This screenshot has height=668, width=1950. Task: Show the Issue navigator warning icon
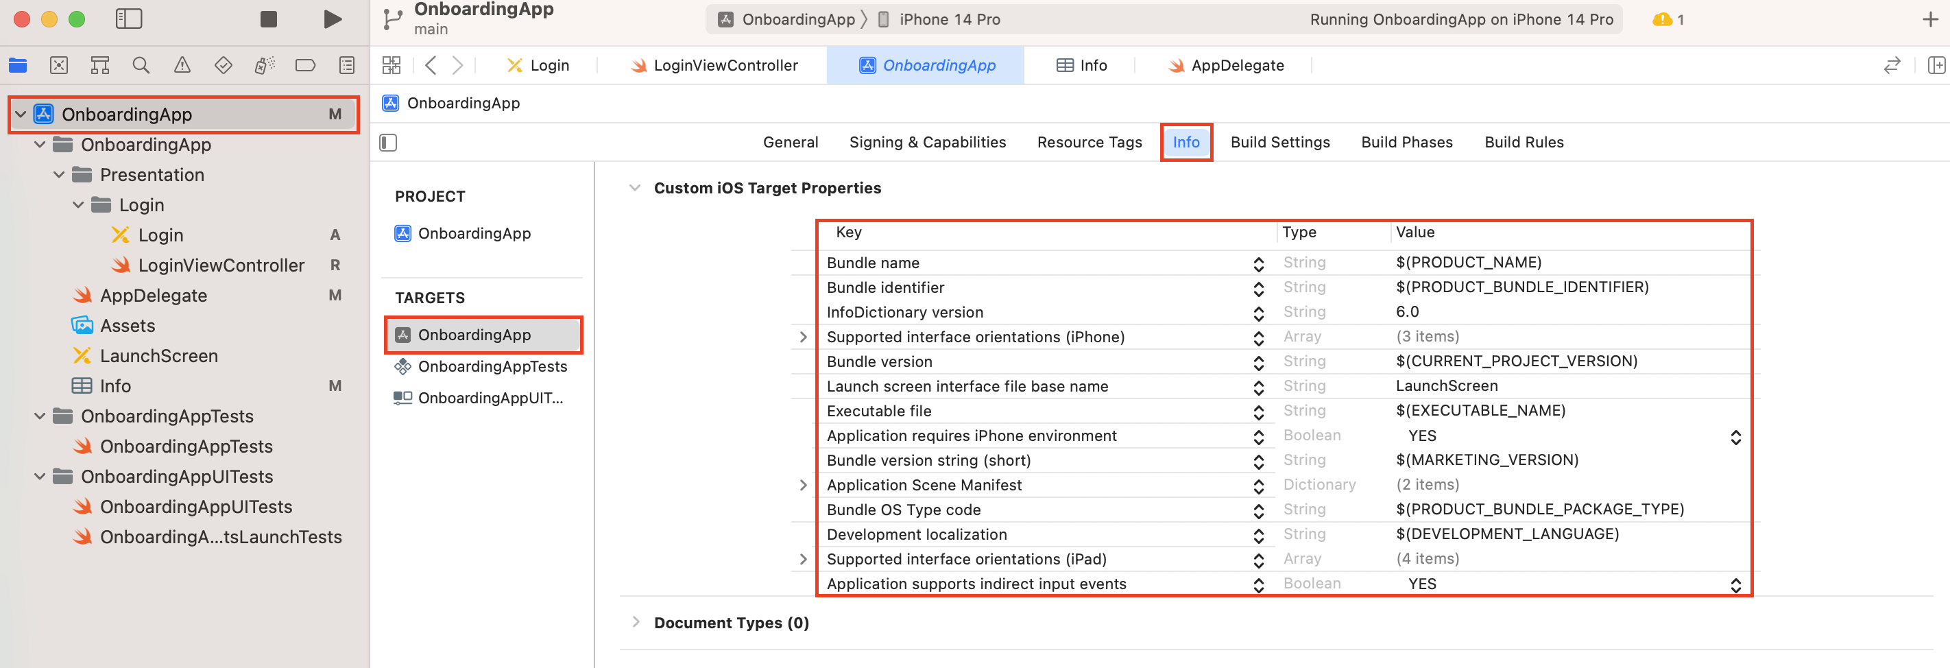(182, 65)
